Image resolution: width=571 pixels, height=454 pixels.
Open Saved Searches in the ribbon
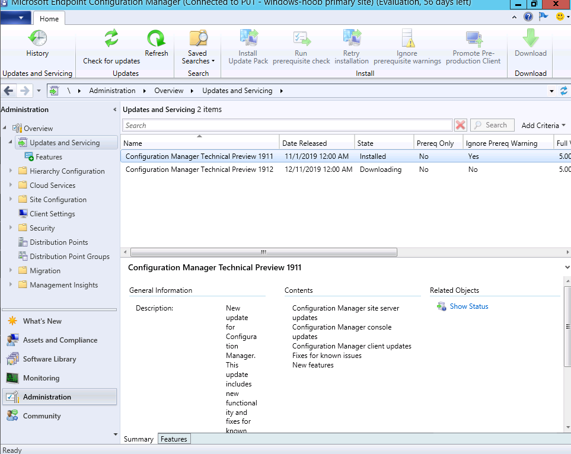click(197, 47)
